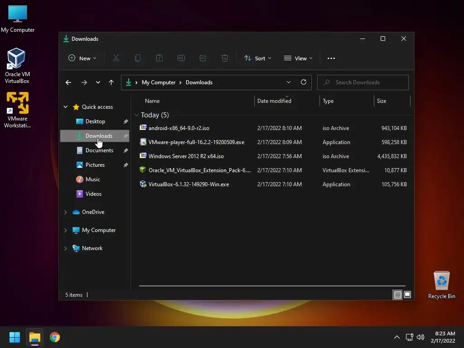
Task: Click the Copy icon in toolbar
Action: pyautogui.click(x=138, y=58)
